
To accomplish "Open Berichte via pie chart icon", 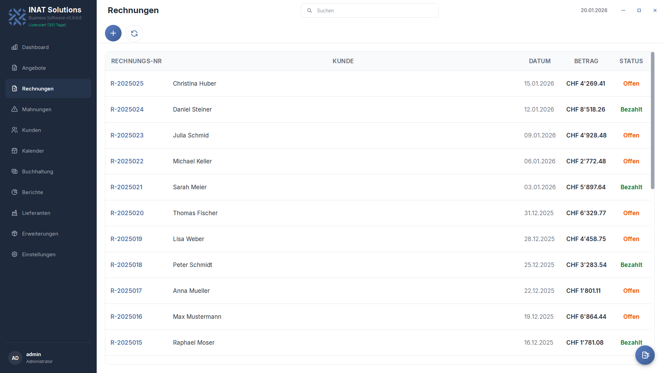I will (x=15, y=192).
